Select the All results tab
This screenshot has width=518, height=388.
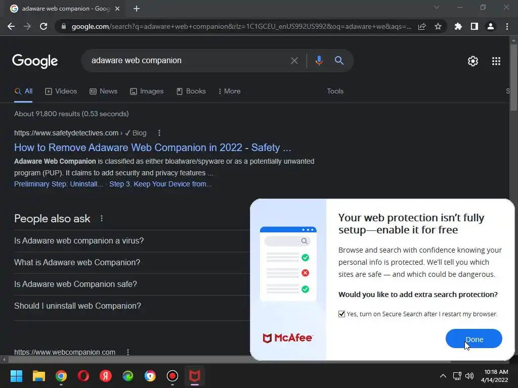tap(23, 91)
